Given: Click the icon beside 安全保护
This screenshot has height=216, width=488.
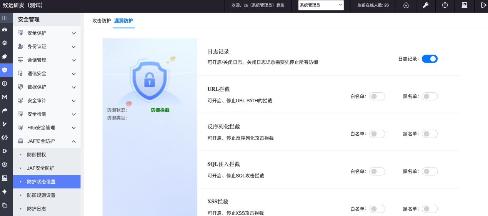Looking at the screenshot, I should (x=20, y=33).
